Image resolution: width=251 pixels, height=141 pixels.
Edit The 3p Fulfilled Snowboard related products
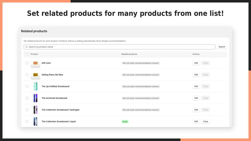pos(196,86)
